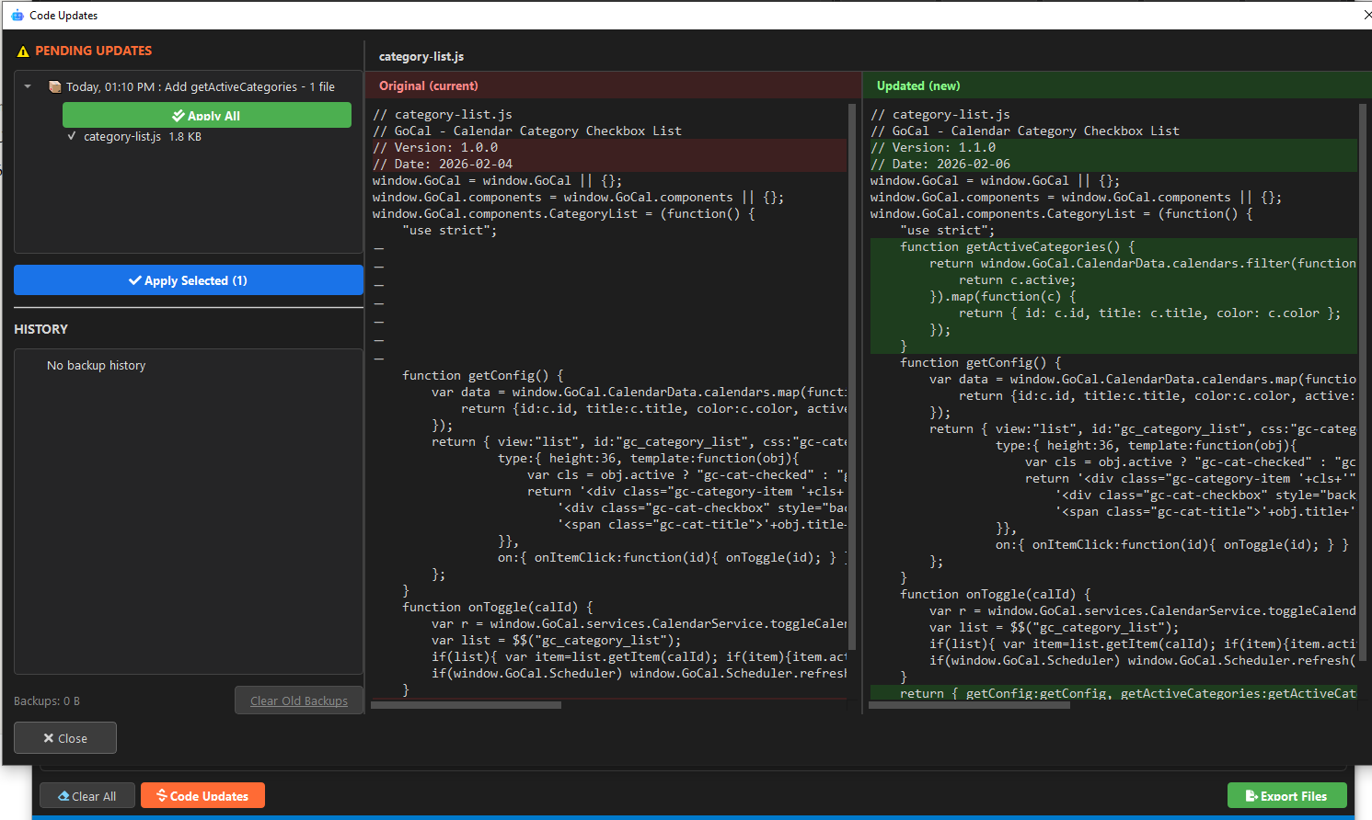Click the Clear Old Backups link
The height and width of the screenshot is (820, 1372).
pos(299,700)
